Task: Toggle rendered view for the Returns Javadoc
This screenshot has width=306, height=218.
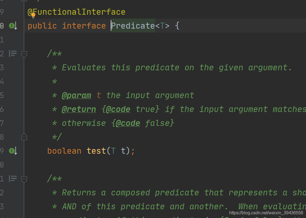Action: pyautogui.click(x=13, y=178)
